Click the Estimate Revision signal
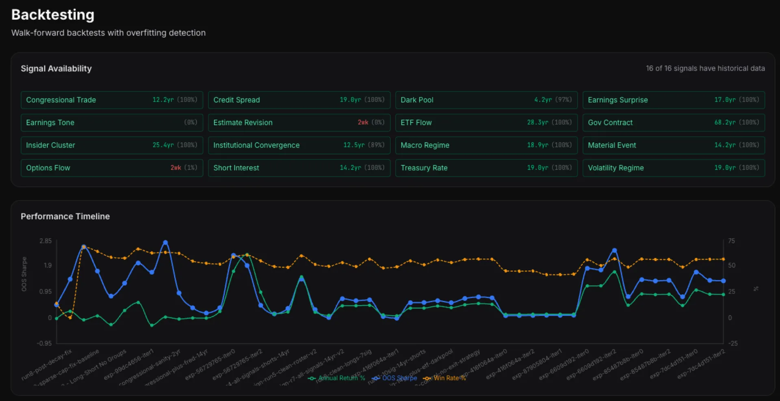 [x=299, y=123]
